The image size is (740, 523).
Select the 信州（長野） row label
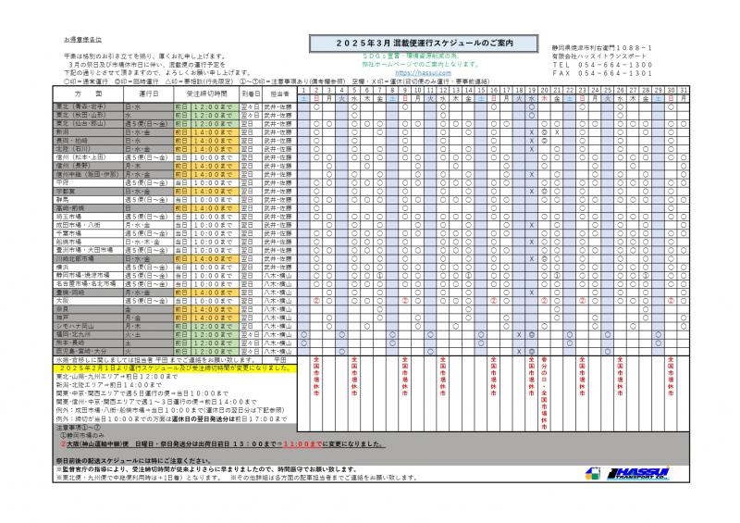pyautogui.click(x=88, y=166)
